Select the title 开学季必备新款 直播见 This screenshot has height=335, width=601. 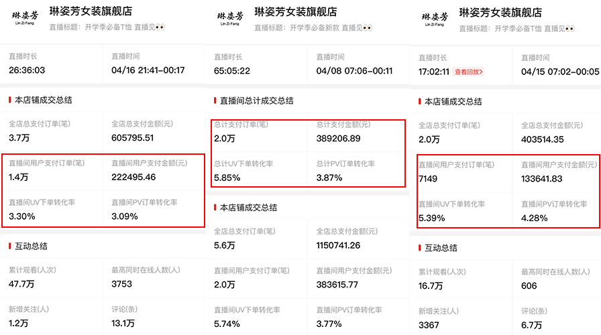[x=331, y=28]
